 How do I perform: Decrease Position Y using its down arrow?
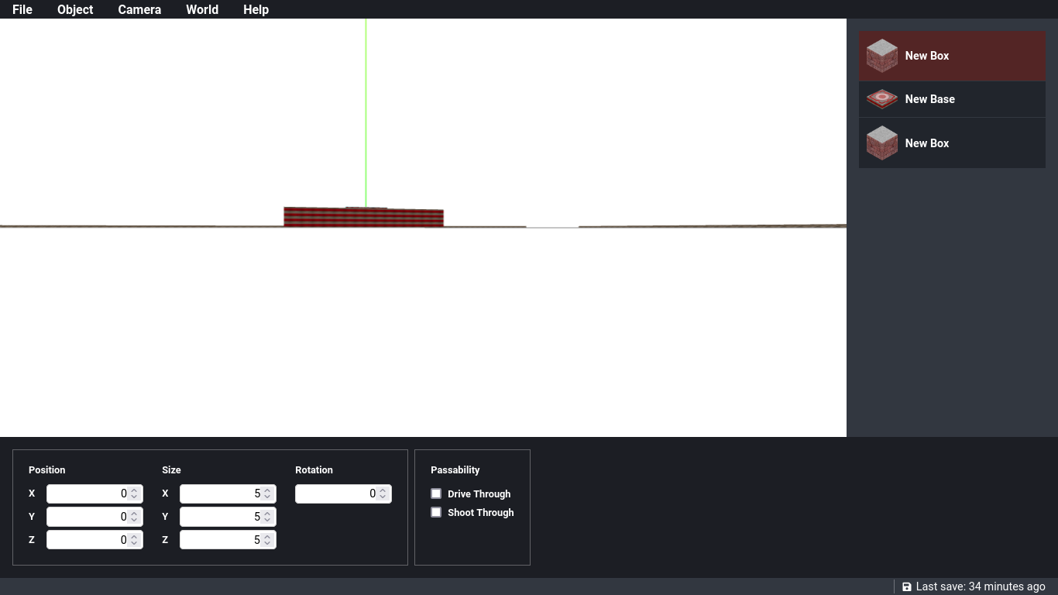136,520
